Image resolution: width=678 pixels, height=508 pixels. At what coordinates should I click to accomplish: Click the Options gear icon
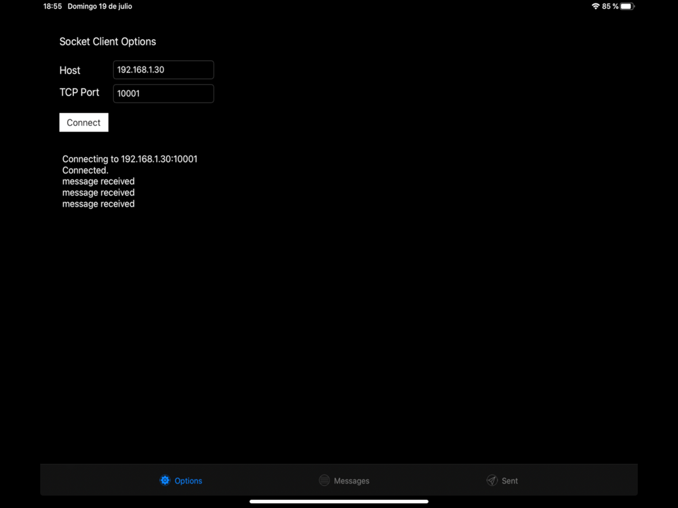coord(165,480)
